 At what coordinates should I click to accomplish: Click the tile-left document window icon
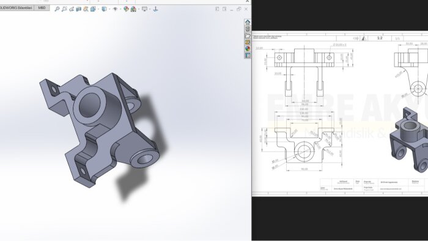[217, 9]
